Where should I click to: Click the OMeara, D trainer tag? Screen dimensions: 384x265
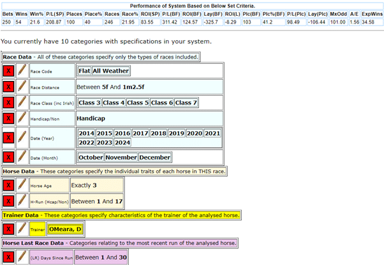point(65,229)
